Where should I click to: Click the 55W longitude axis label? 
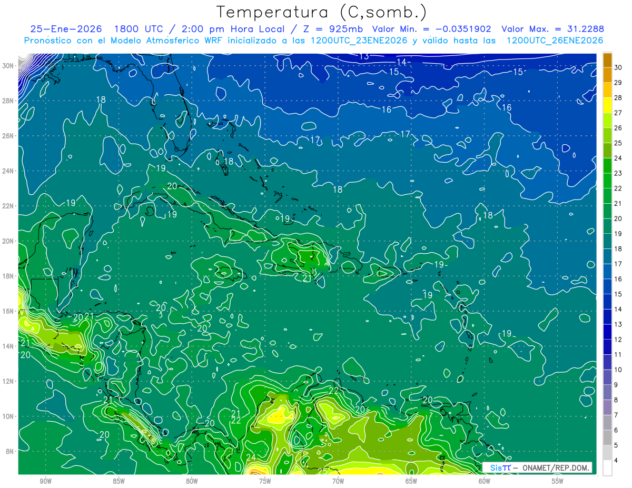[558, 481]
